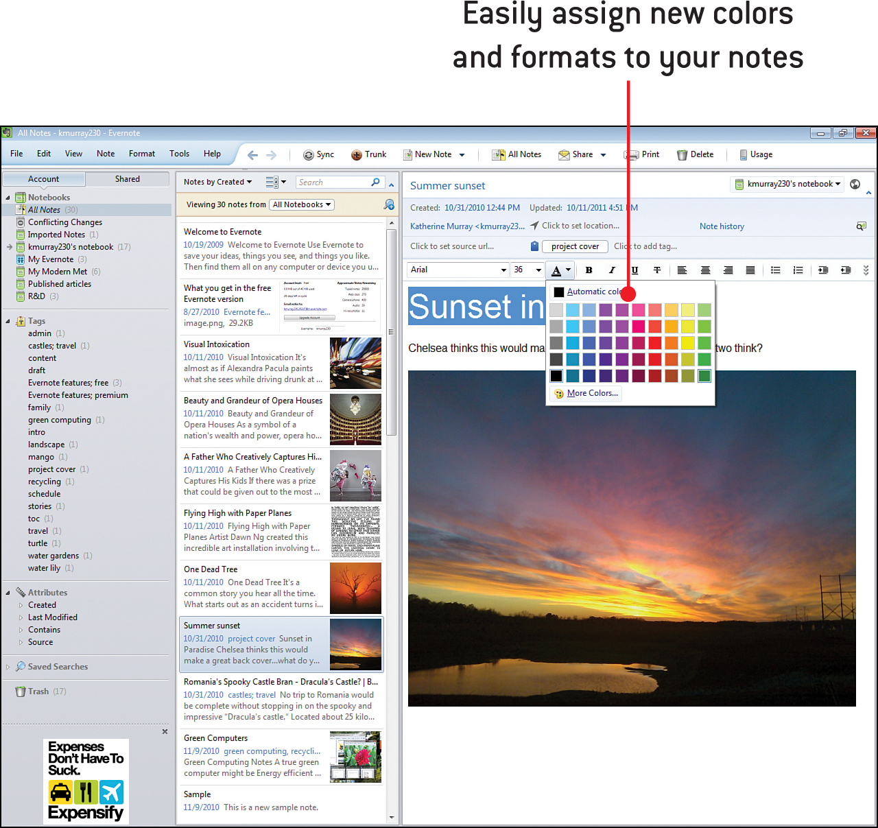Apply Bold formatting in the editor

click(589, 270)
